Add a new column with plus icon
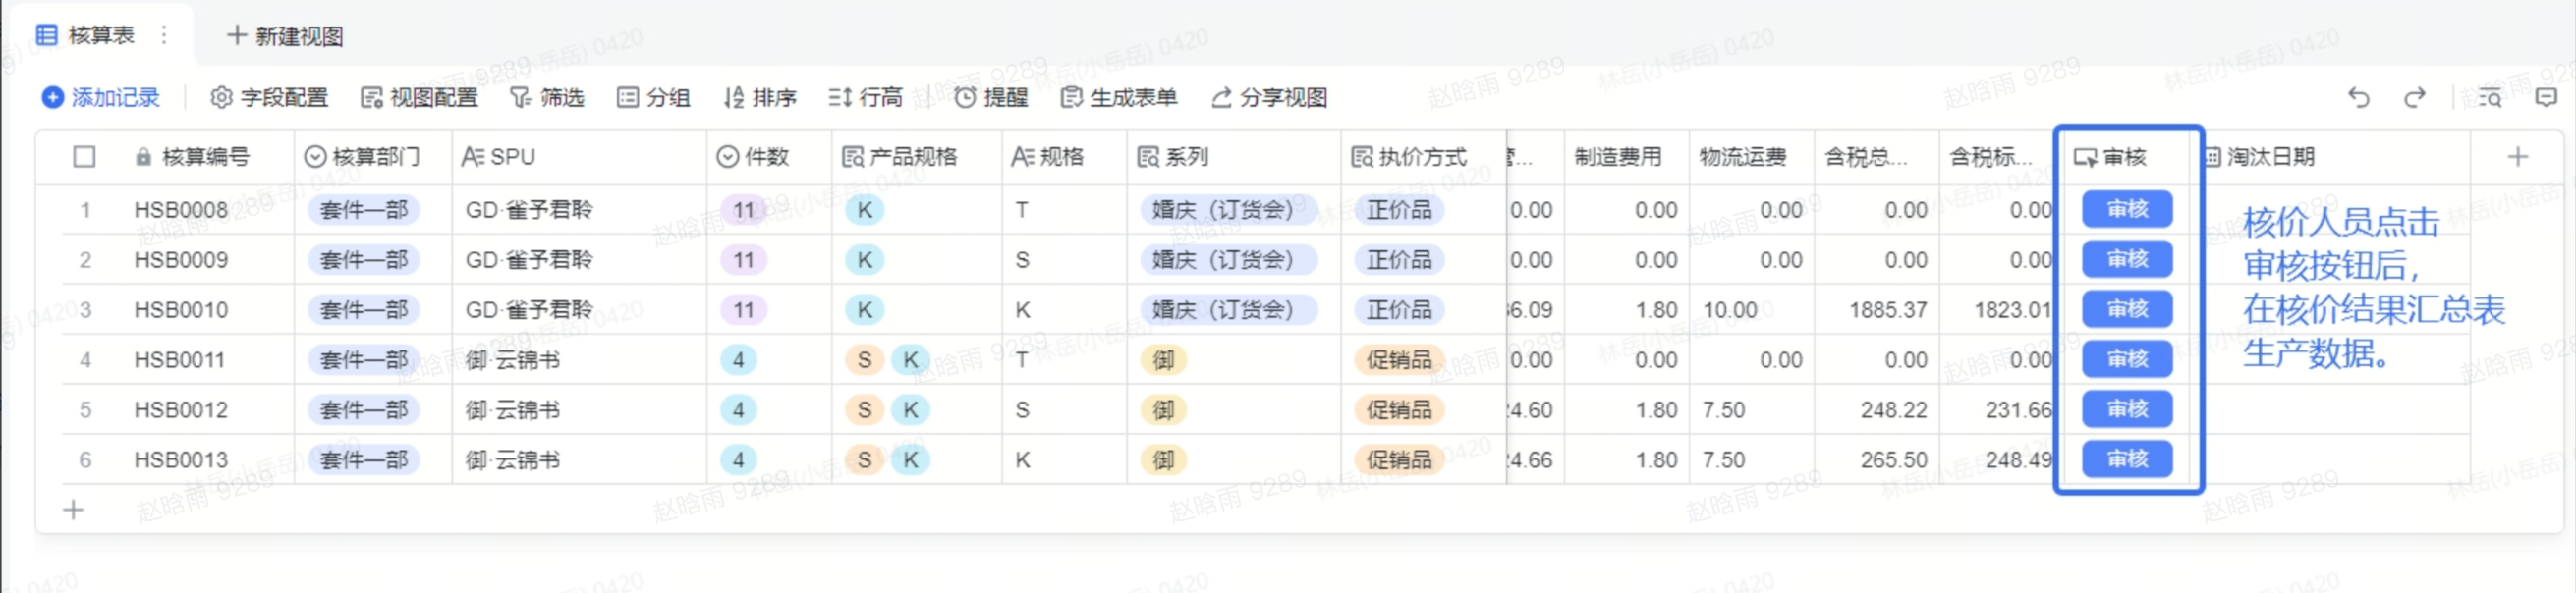This screenshot has height=593, width=2576. click(x=2517, y=157)
